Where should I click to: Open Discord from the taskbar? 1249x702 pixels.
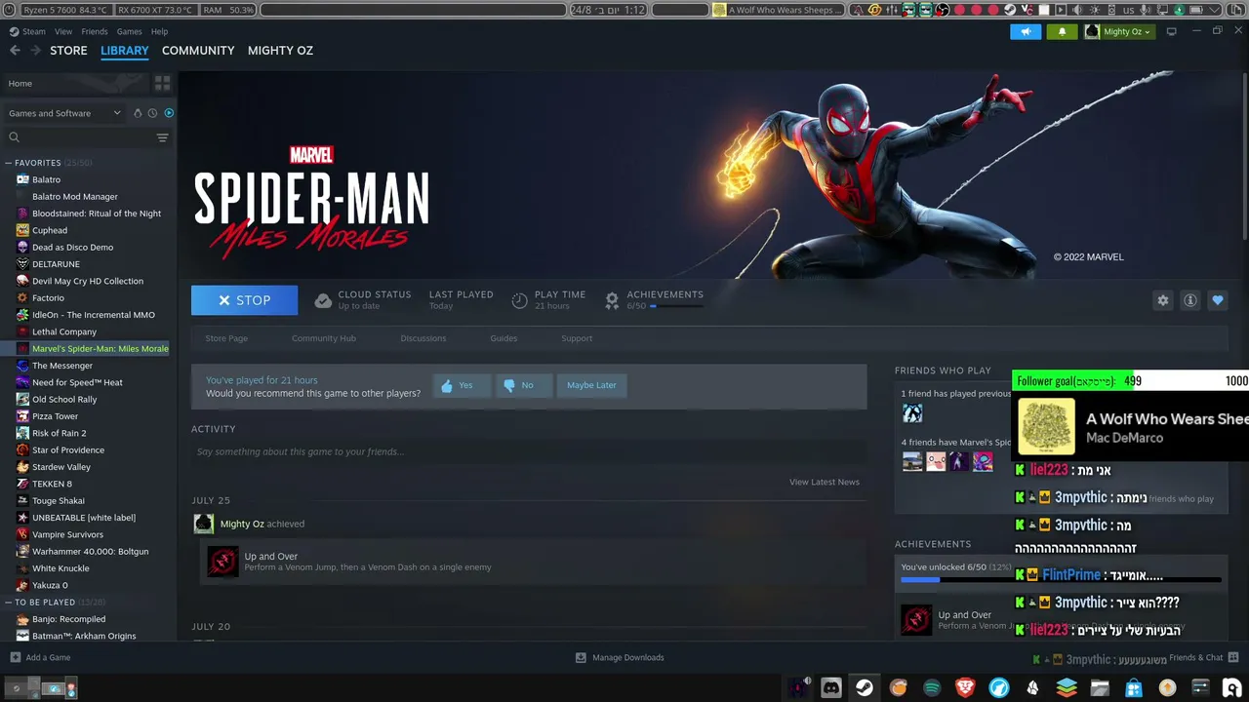pos(831,688)
